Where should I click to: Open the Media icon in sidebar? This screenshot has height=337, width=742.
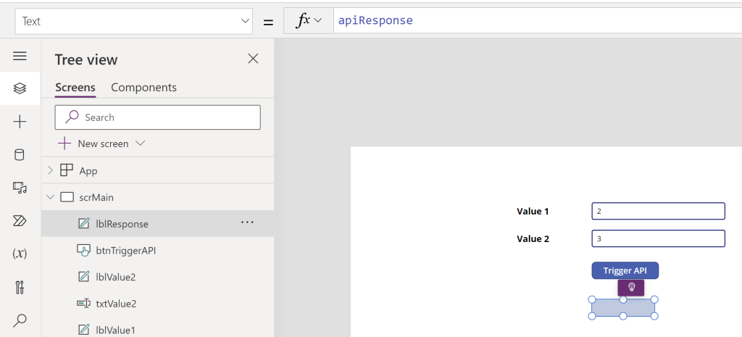[x=20, y=188]
